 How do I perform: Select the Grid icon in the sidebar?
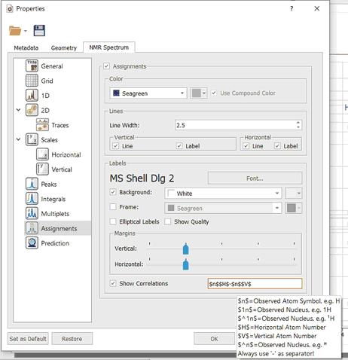(32, 81)
